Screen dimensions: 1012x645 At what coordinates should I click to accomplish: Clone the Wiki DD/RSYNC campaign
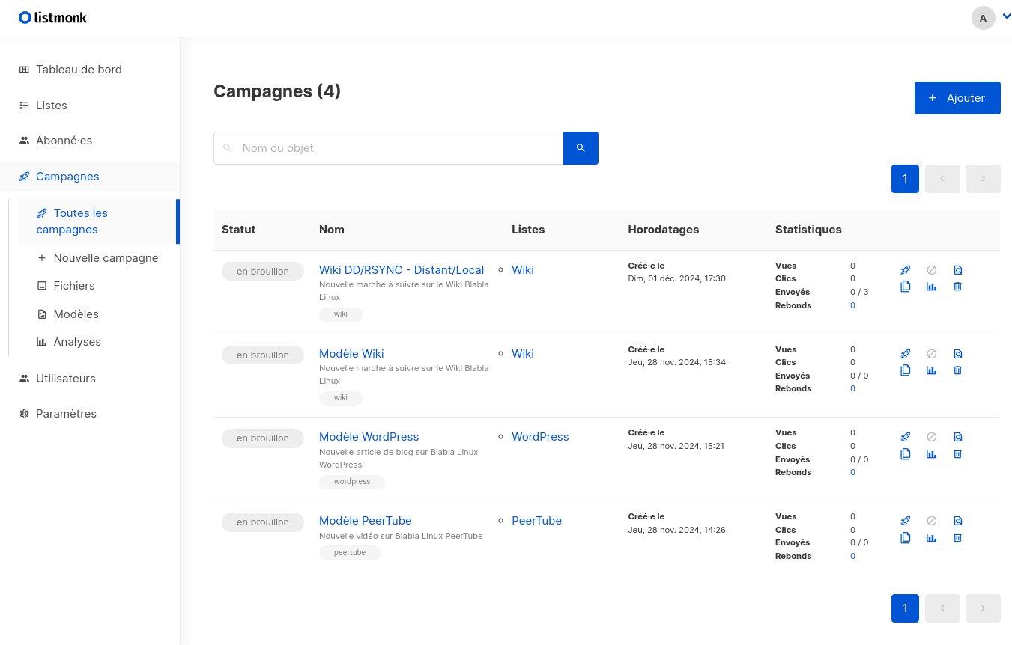905,287
